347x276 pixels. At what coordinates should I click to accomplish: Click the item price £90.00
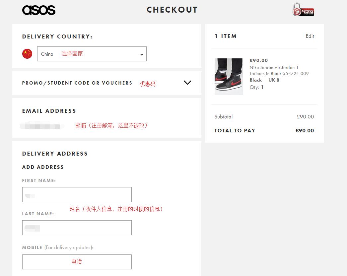pyautogui.click(x=259, y=60)
